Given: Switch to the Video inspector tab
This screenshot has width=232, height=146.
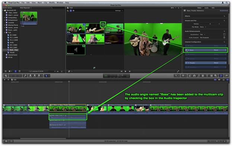Looking at the screenshot, I should pos(199,8).
